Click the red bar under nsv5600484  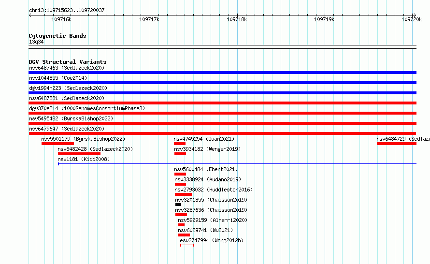(180, 174)
